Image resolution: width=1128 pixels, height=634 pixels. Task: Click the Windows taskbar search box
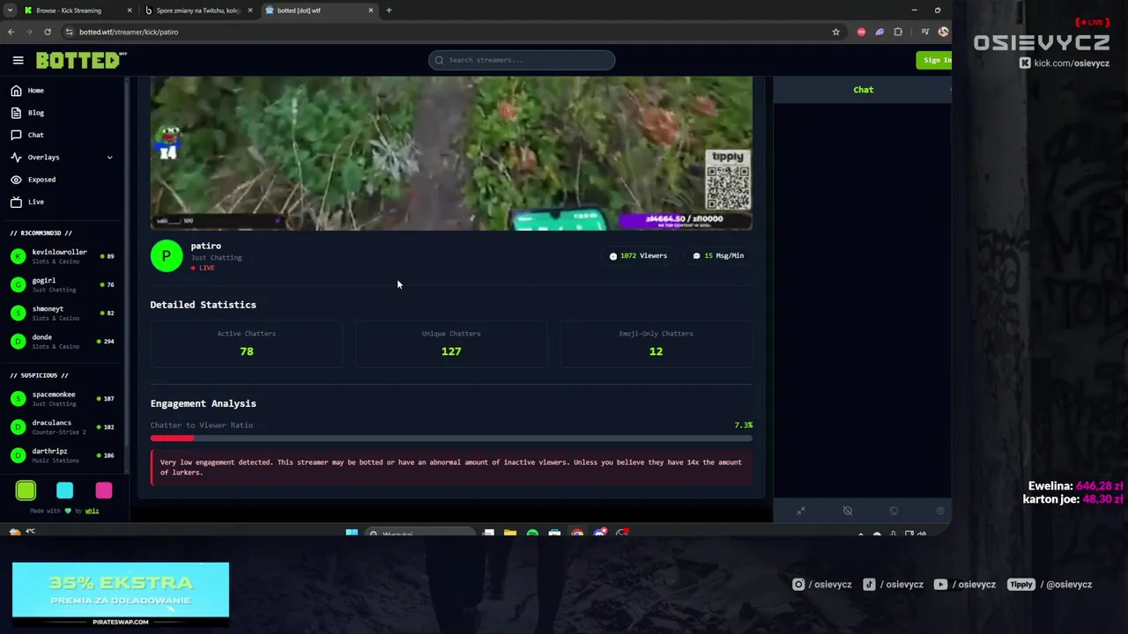coord(420,534)
